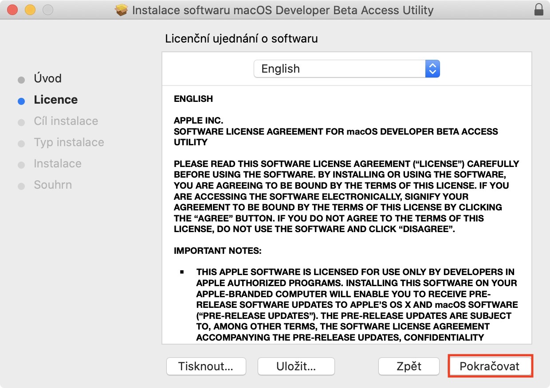Select the Licence step in the sidebar
Viewport: 550px width, 388px height.
56,100
